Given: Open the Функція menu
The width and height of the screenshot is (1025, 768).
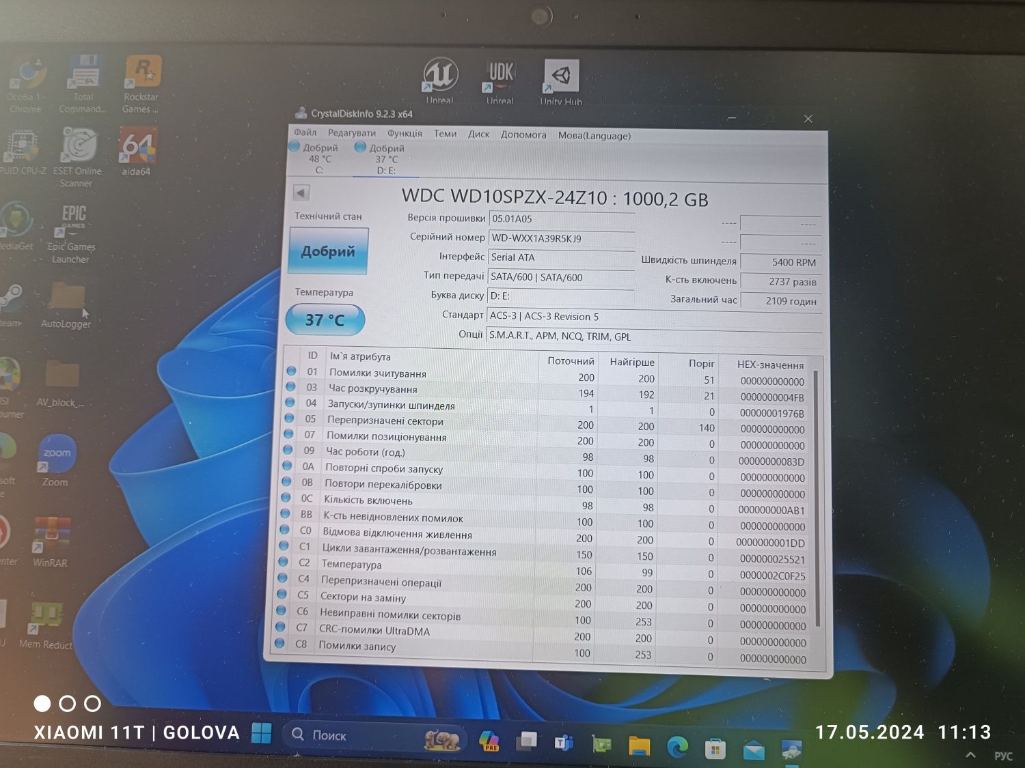Looking at the screenshot, I should 405,133.
